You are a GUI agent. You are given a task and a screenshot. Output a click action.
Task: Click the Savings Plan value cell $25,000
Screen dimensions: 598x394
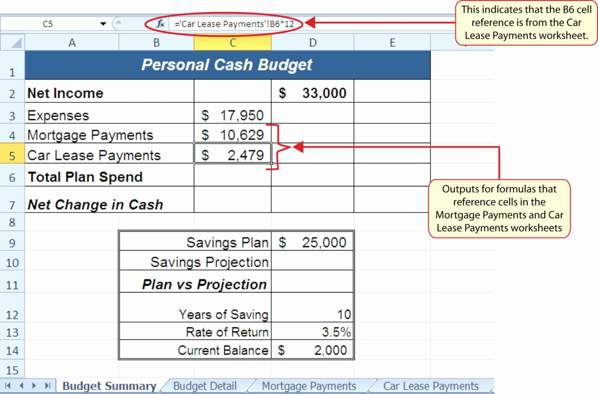(x=312, y=242)
